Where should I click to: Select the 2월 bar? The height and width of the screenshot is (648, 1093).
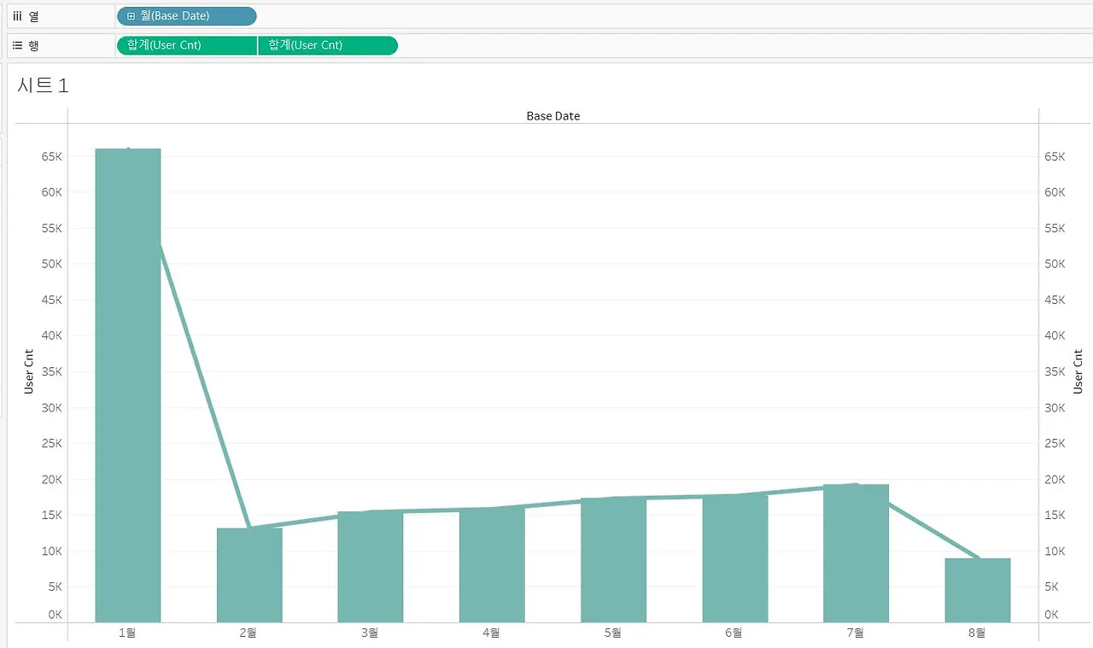(249, 575)
